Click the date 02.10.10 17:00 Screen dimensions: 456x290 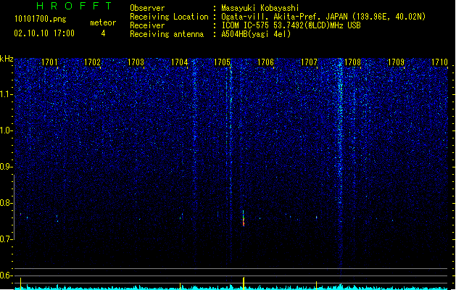pyautogui.click(x=44, y=33)
